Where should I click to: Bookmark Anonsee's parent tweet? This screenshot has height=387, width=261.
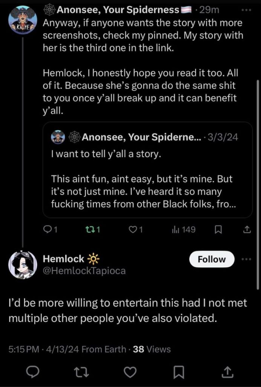218,229
